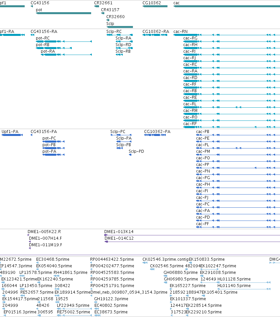Select the Sclp-RB transcript
Viewport: 280px width, 317px height.
(x=119, y=55)
